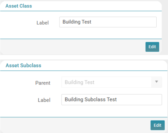The width and height of the screenshot is (168, 133).
Task: Click the Asset Subclass panel heading
Action: click(x=23, y=65)
